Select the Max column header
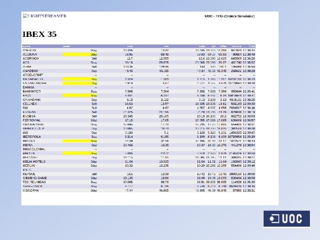Viewport: 320px width, 240px height. [130, 46]
